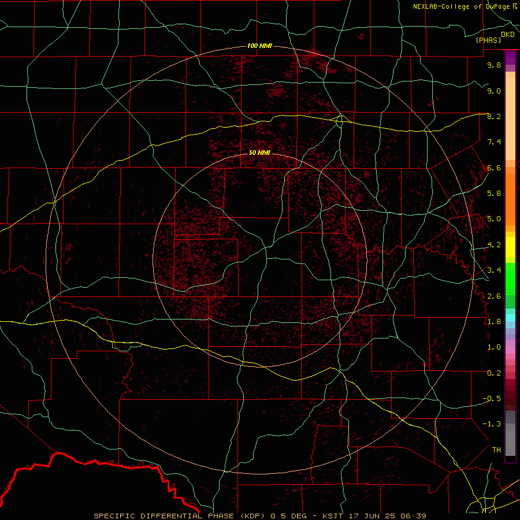Click the TH threshold label on the scale
520x520 pixels.
pos(496,450)
